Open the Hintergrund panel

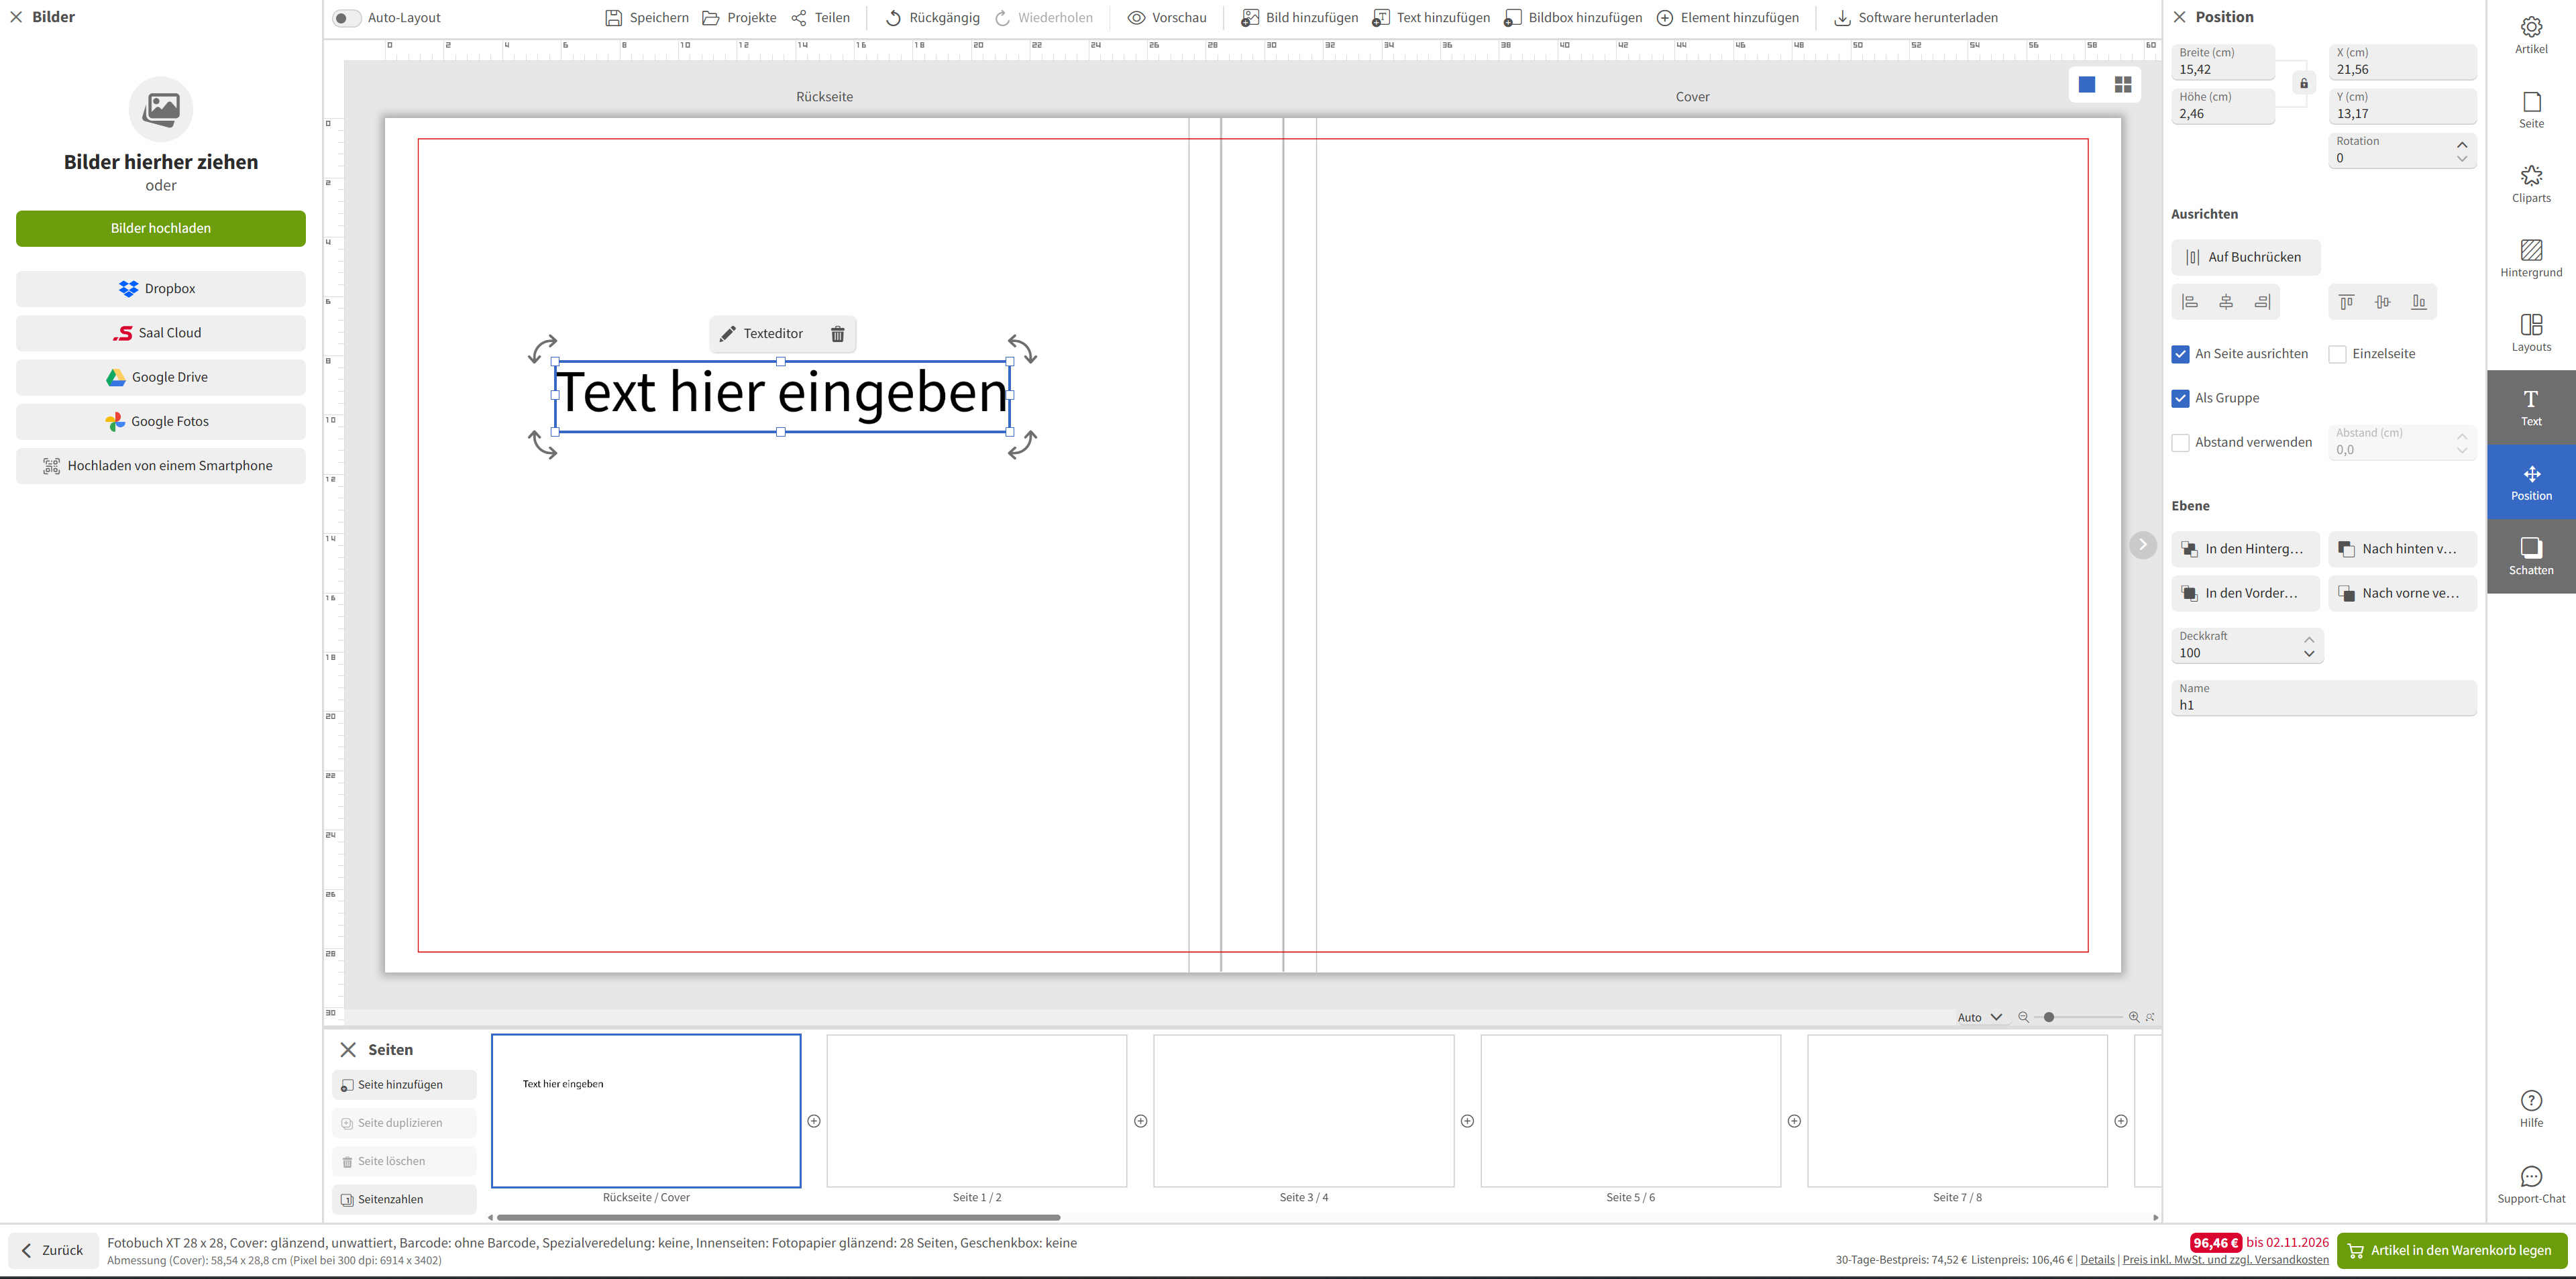(2531, 259)
